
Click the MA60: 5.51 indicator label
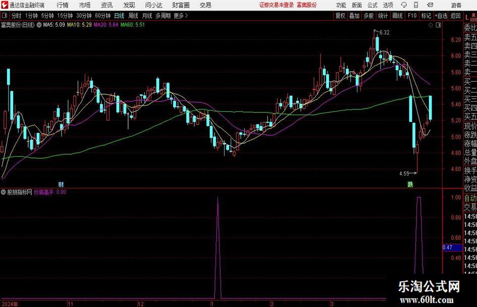coord(132,25)
